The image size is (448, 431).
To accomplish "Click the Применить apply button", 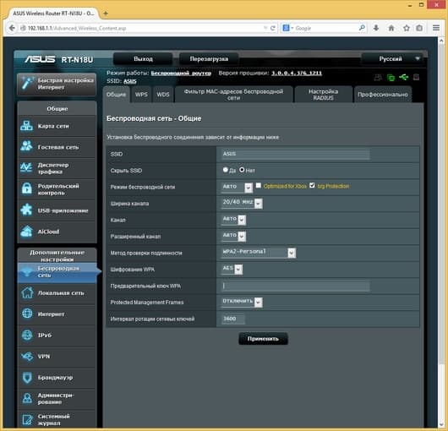I will pos(263,339).
